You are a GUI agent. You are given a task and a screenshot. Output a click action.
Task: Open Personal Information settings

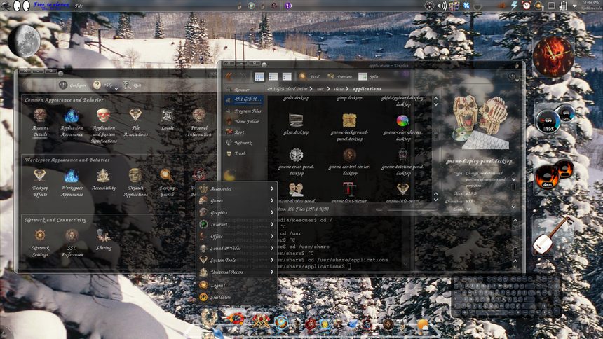[x=199, y=123]
